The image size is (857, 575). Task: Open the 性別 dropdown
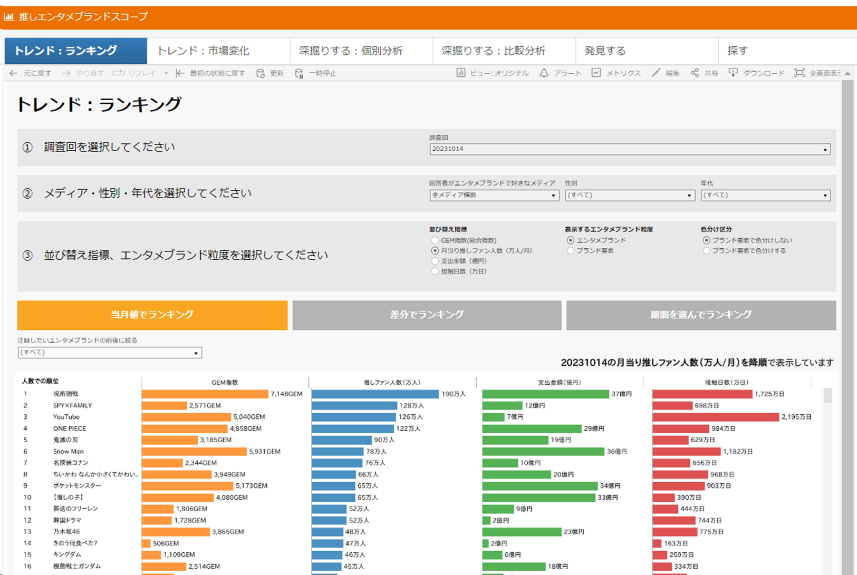[x=630, y=195]
